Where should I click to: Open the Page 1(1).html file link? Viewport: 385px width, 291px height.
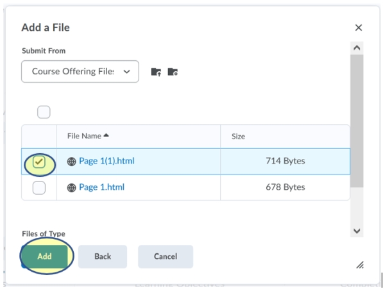pos(107,162)
